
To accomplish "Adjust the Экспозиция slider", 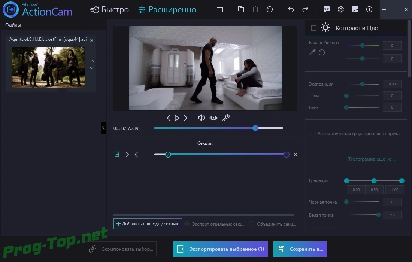I will (363, 84).
